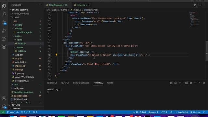The width and height of the screenshot is (208, 117).
Task: Open the .env file in explorer
Action: 16,84
